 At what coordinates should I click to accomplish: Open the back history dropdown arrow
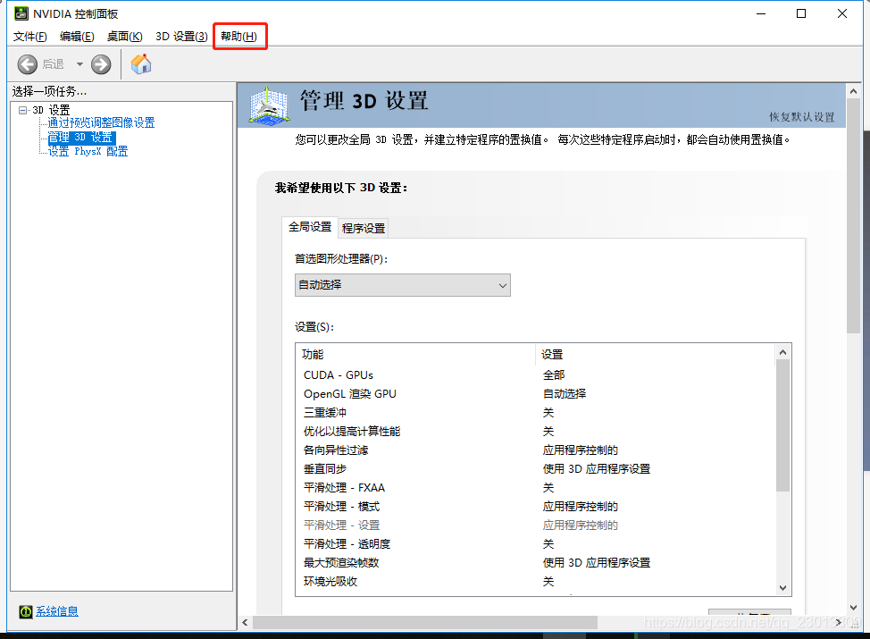click(x=79, y=64)
